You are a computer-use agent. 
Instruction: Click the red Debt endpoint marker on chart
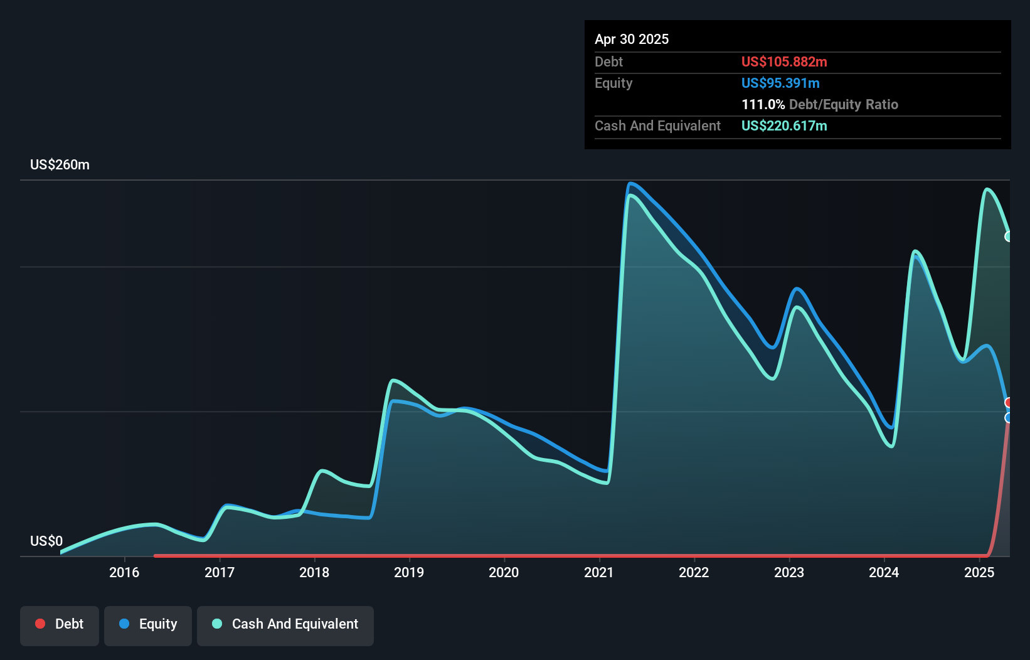(x=1009, y=402)
